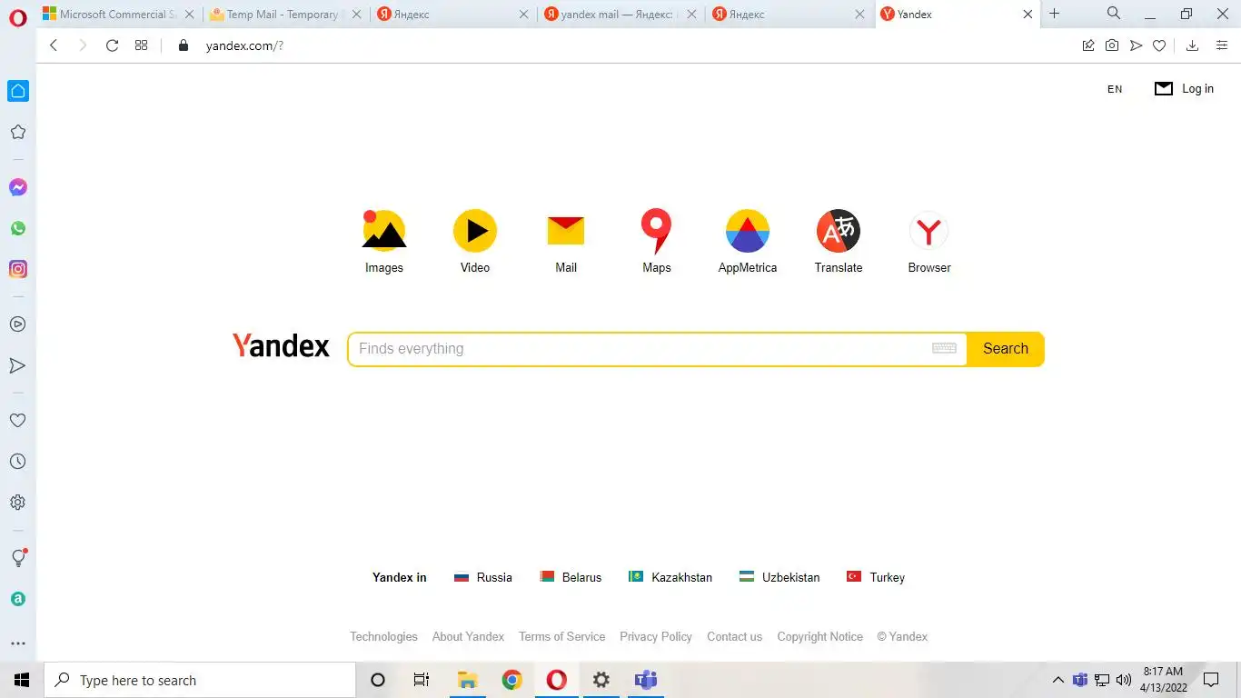Open Contact us footer link
The width and height of the screenshot is (1241, 698).
point(734,637)
